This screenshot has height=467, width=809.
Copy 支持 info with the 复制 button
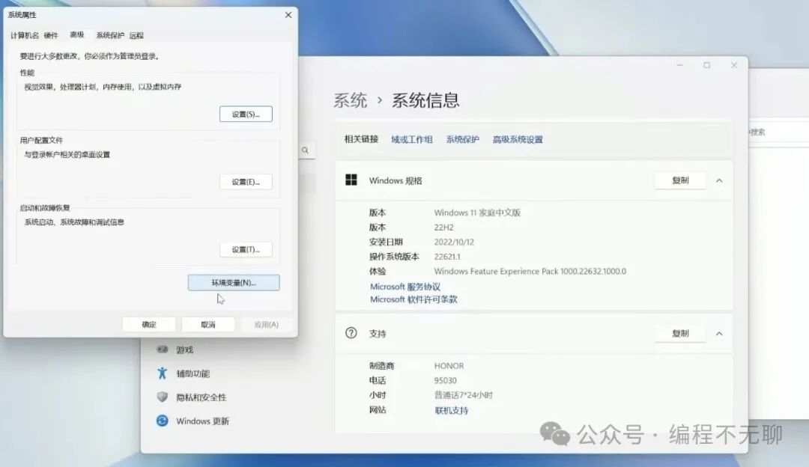680,333
